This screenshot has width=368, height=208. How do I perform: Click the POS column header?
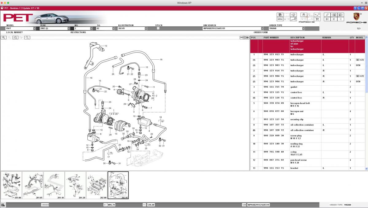[x=253, y=38]
